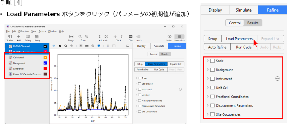Open the Library icon in the toolbar

pos(37,37)
